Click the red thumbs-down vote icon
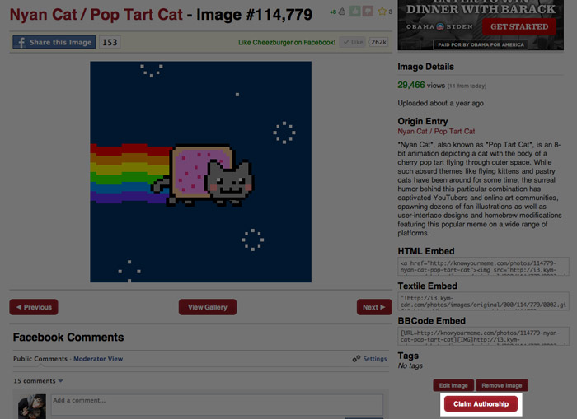The height and width of the screenshot is (419, 577). point(368,12)
